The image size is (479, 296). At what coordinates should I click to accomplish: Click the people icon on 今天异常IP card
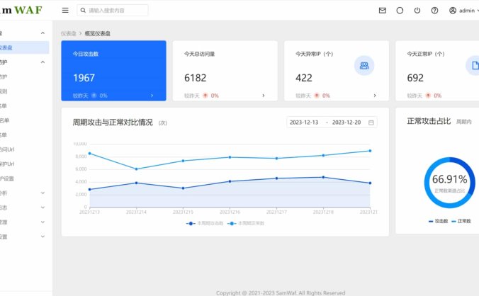click(364, 66)
